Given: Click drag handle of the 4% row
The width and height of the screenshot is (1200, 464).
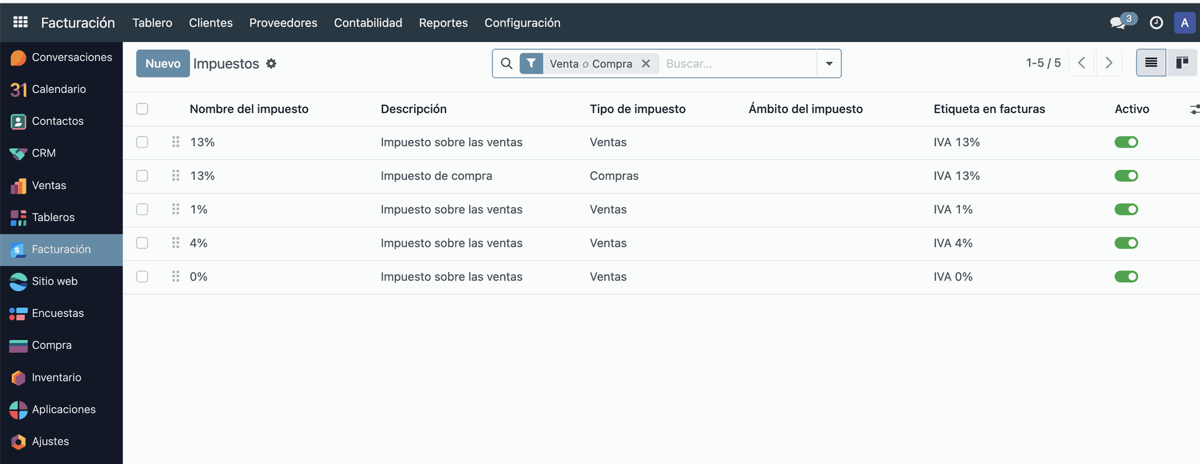Looking at the screenshot, I should (x=176, y=243).
